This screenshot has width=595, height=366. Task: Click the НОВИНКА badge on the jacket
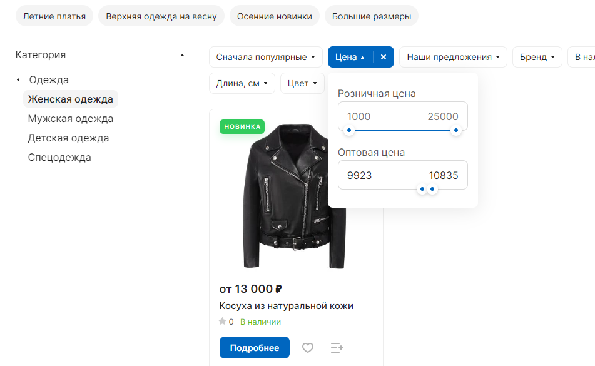[242, 126]
